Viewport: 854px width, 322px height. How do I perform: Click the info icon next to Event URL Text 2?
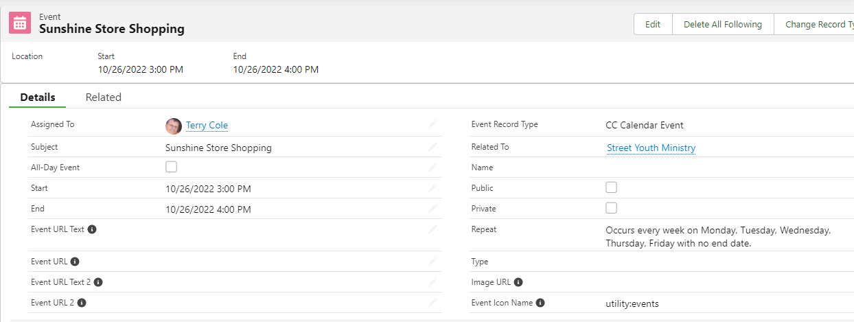[98, 282]
